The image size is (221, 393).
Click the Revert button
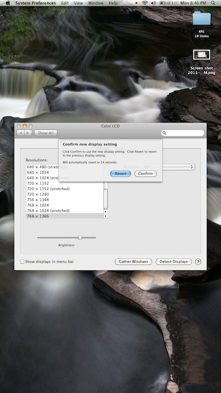coord(120,174)
